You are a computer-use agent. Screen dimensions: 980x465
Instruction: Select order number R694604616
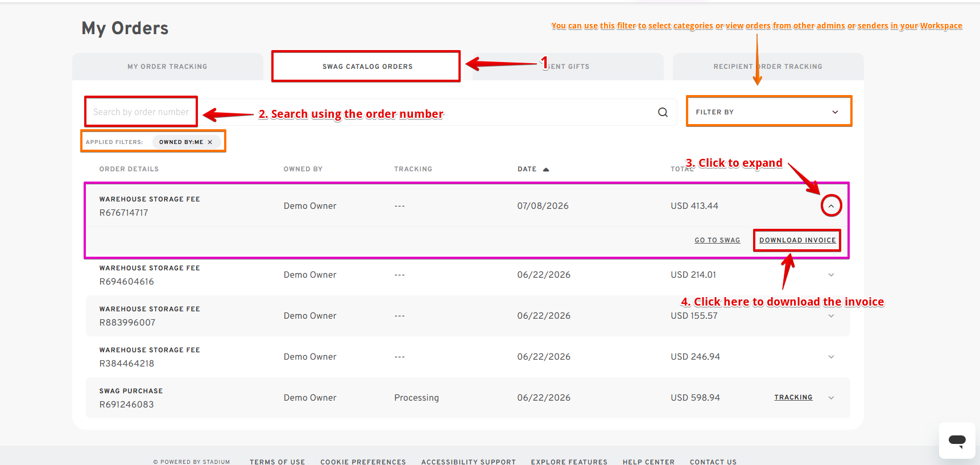pos(126,282)
